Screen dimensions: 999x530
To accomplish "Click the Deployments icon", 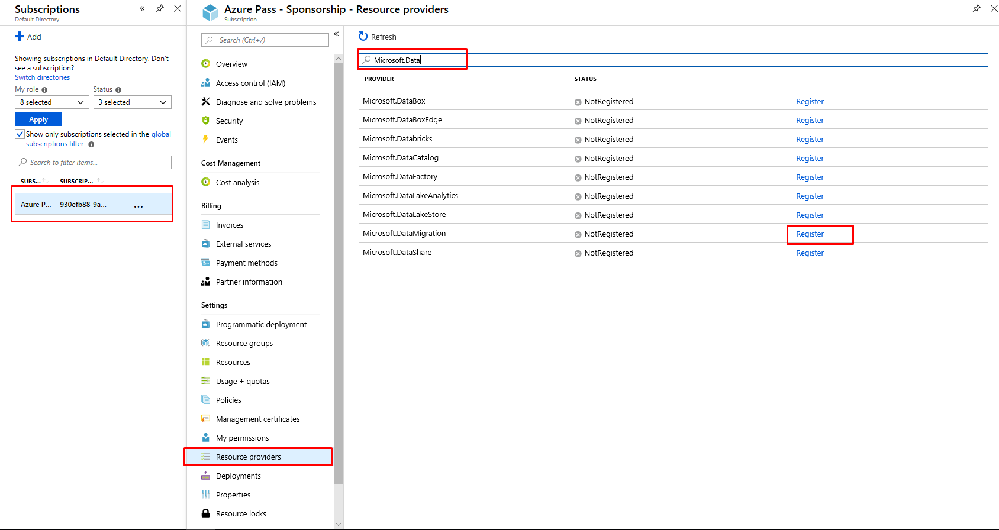I will tap(205, 476).
